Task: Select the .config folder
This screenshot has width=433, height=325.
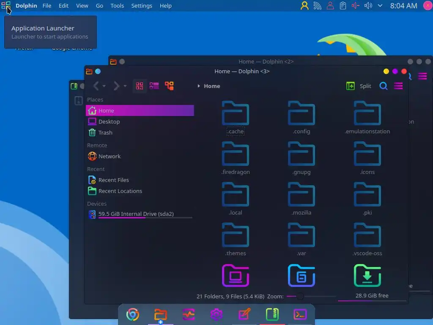Action: (301, 118)
